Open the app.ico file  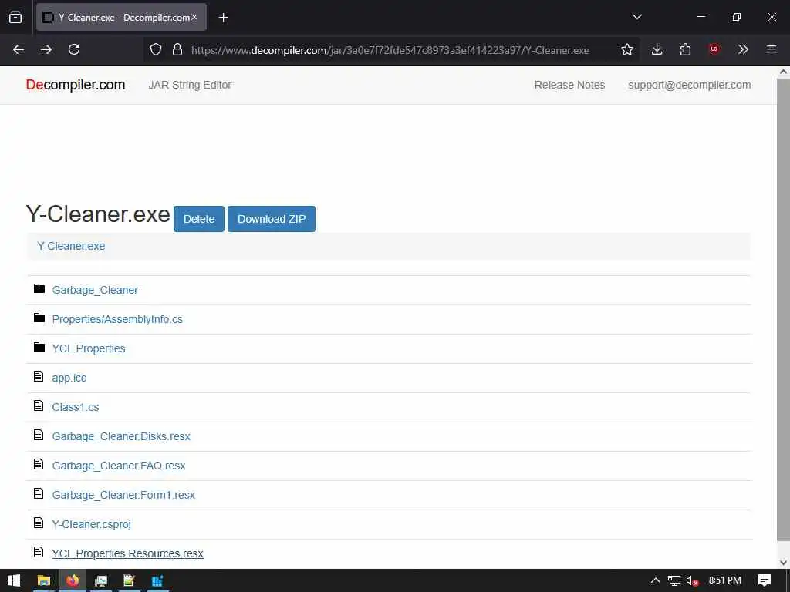click(69, 378)
